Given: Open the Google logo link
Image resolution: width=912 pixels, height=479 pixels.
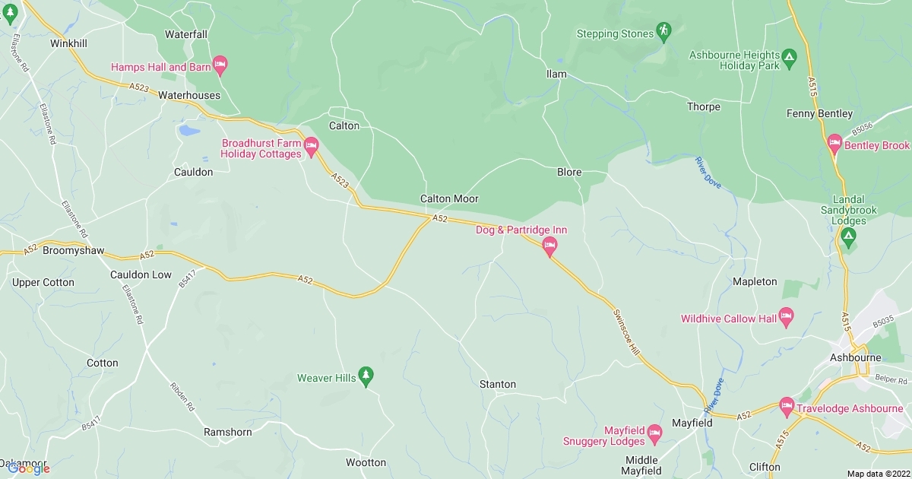Looking at the screenshot, I should tap(29, 468).
